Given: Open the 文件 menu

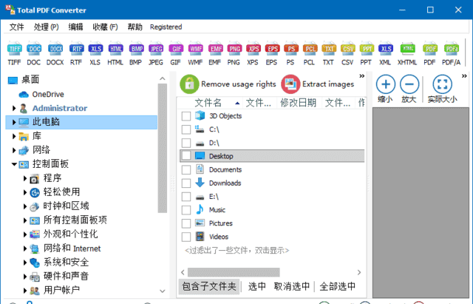Looking at the screenshot, I should [x=16, y=27].
